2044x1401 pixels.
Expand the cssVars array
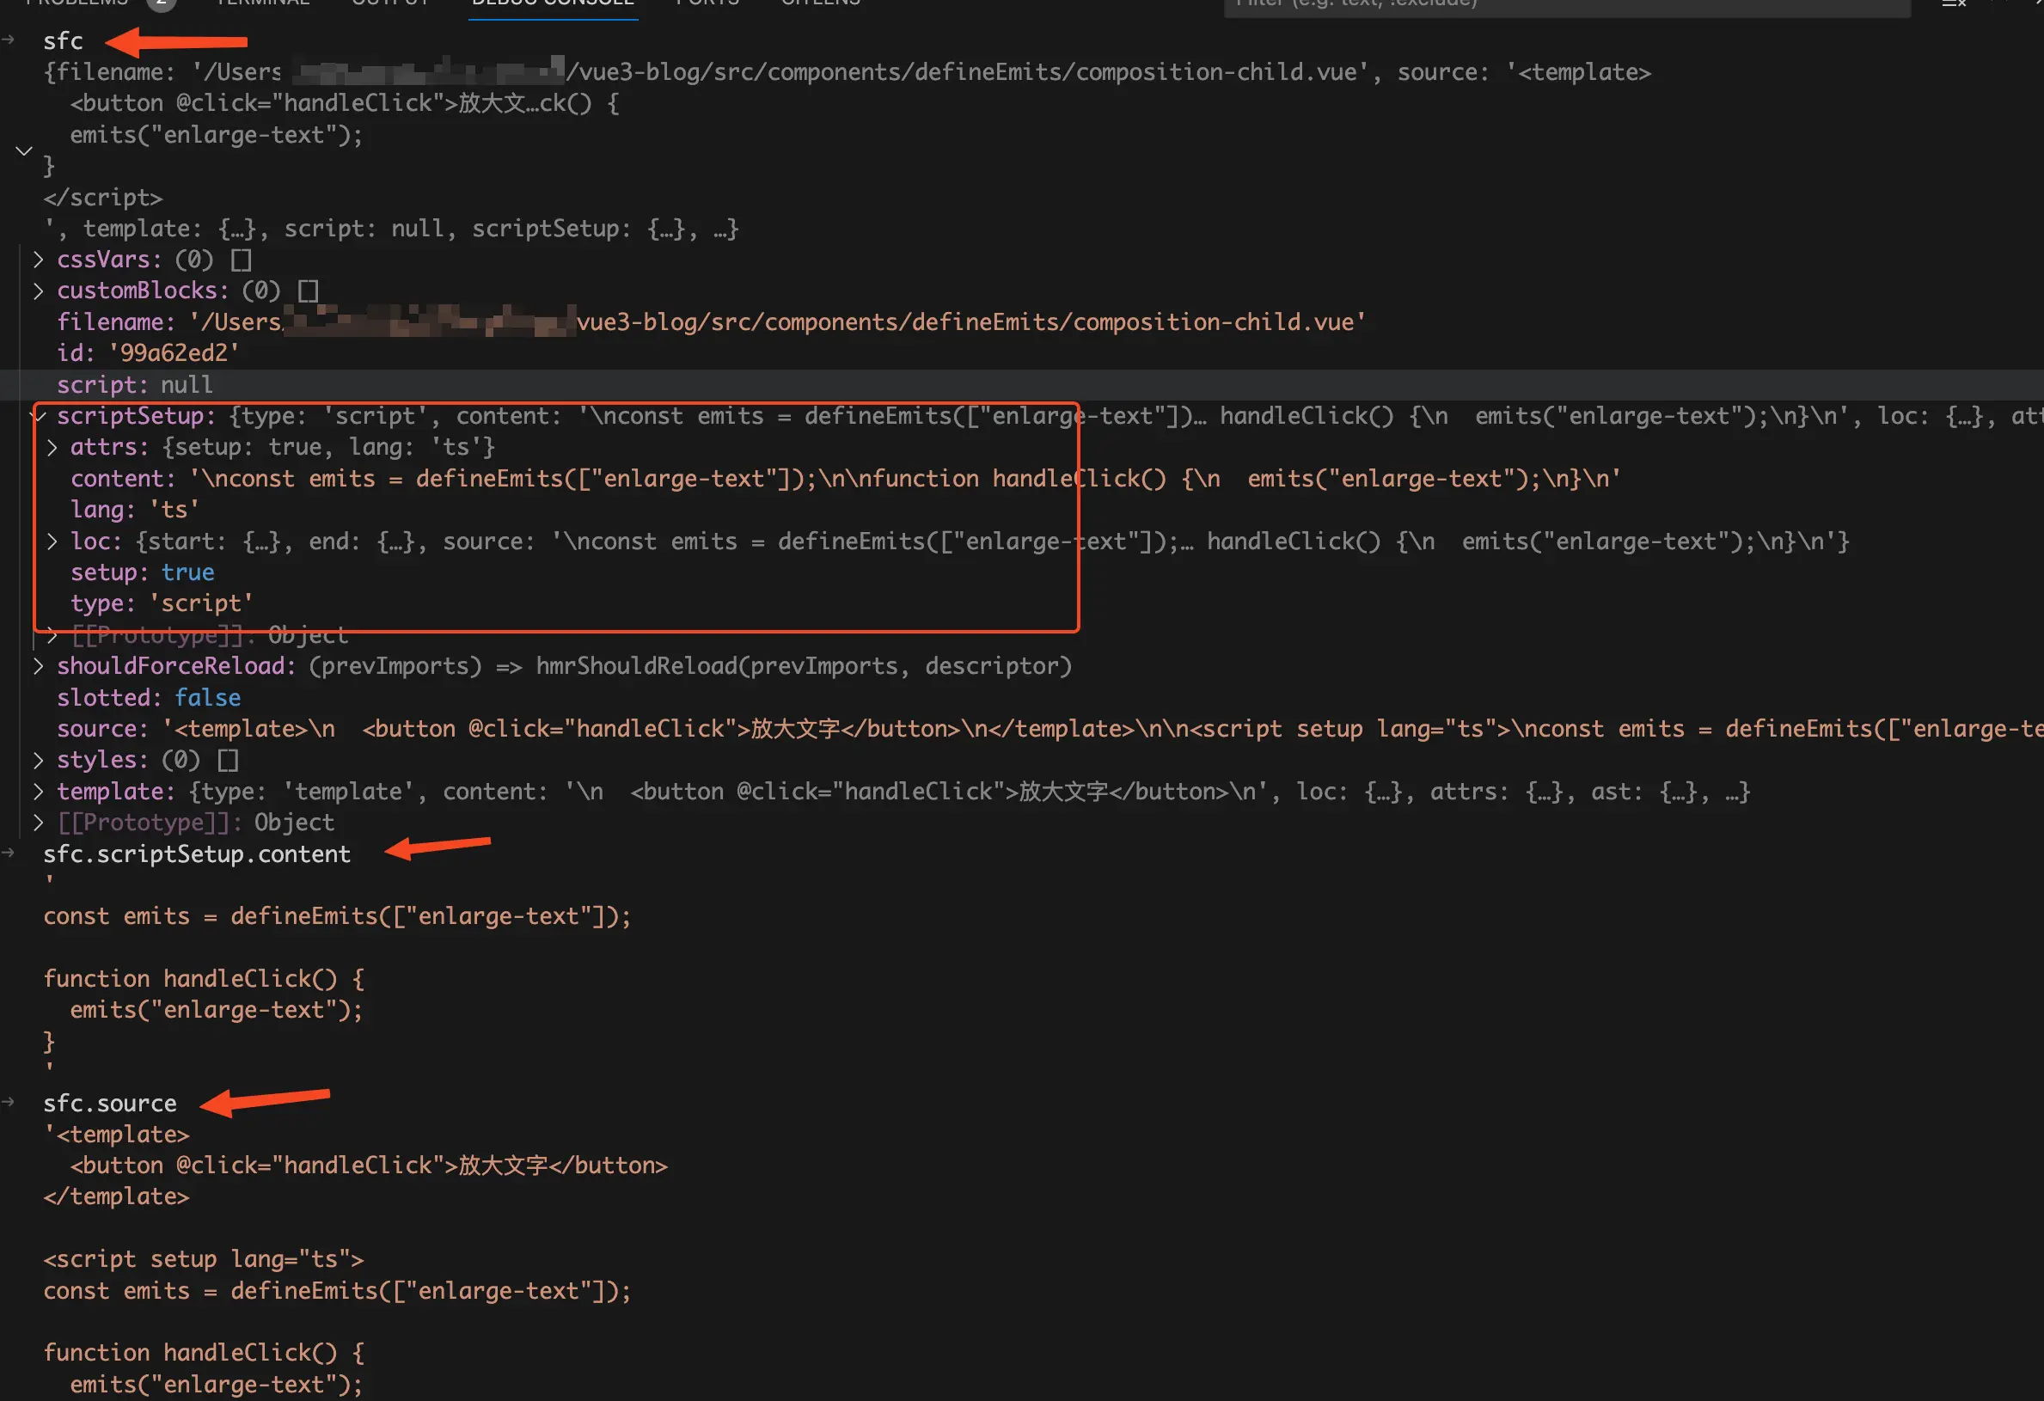39,260
